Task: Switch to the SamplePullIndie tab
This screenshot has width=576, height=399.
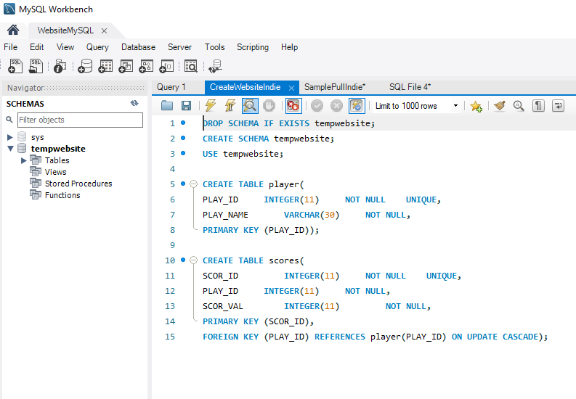Action: point(335,87)
